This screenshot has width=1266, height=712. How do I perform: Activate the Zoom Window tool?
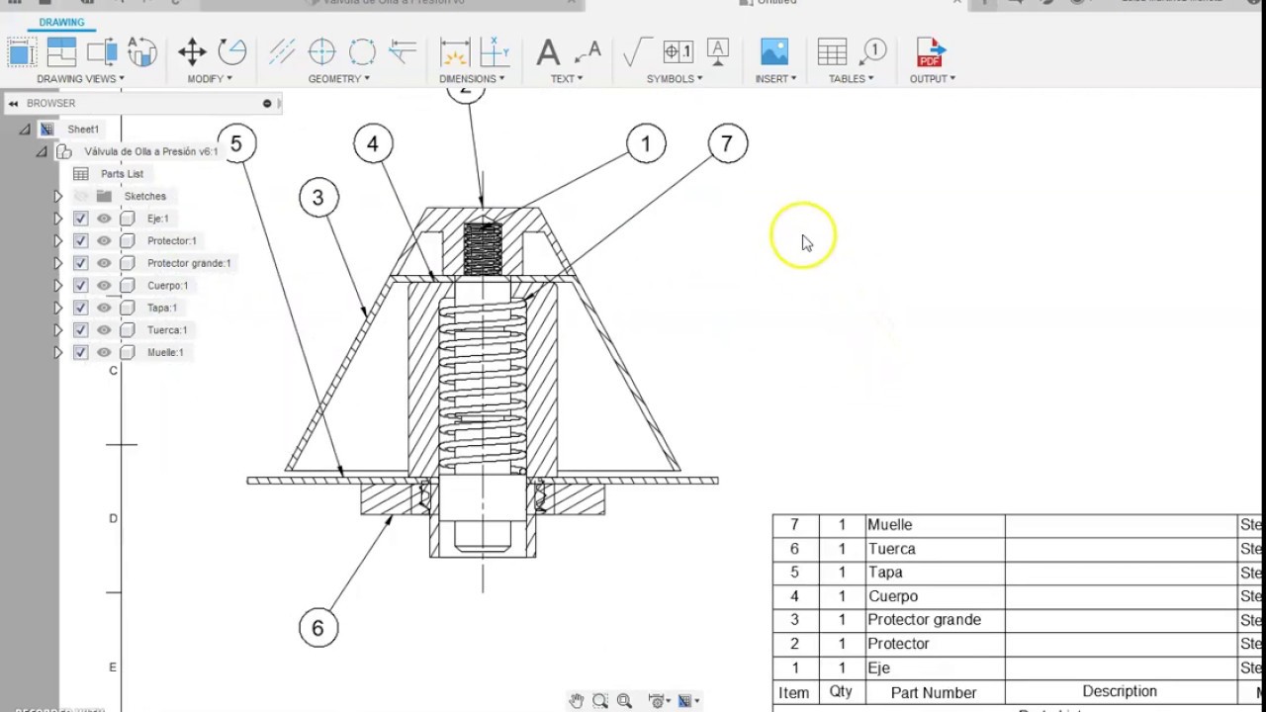pos(600,701)
